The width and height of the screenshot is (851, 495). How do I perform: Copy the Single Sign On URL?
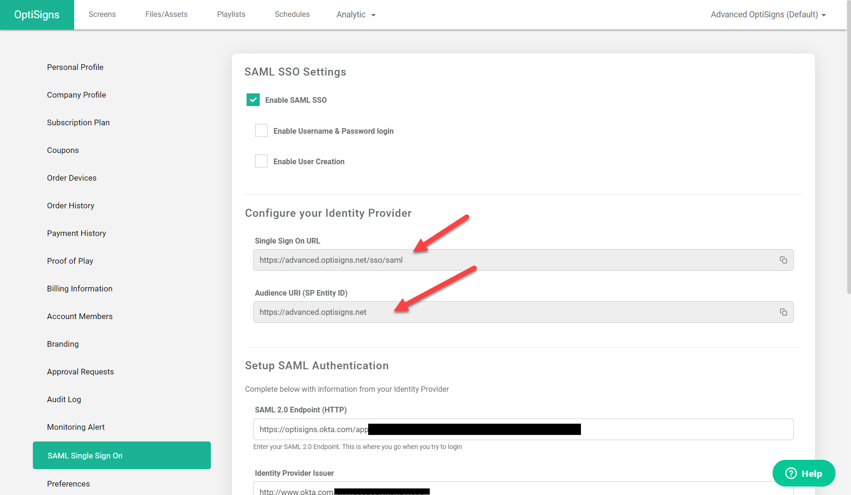tap(783, 260)
